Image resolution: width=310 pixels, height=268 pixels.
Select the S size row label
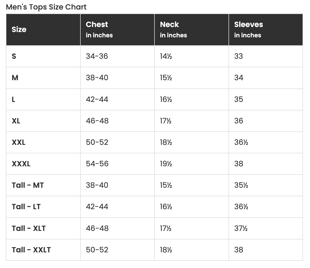14,56
